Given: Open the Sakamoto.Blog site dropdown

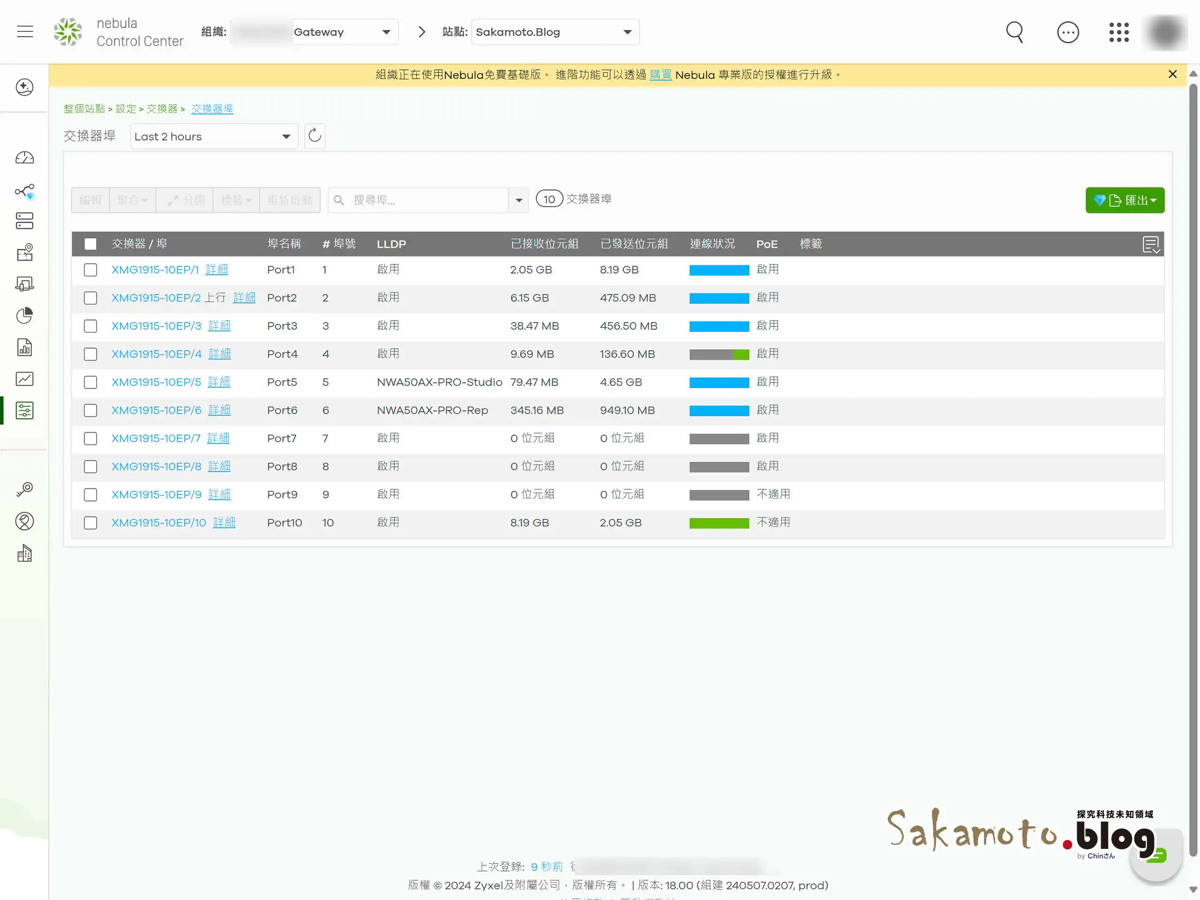Looking at the screenshot, I should (x=555, y=32).
